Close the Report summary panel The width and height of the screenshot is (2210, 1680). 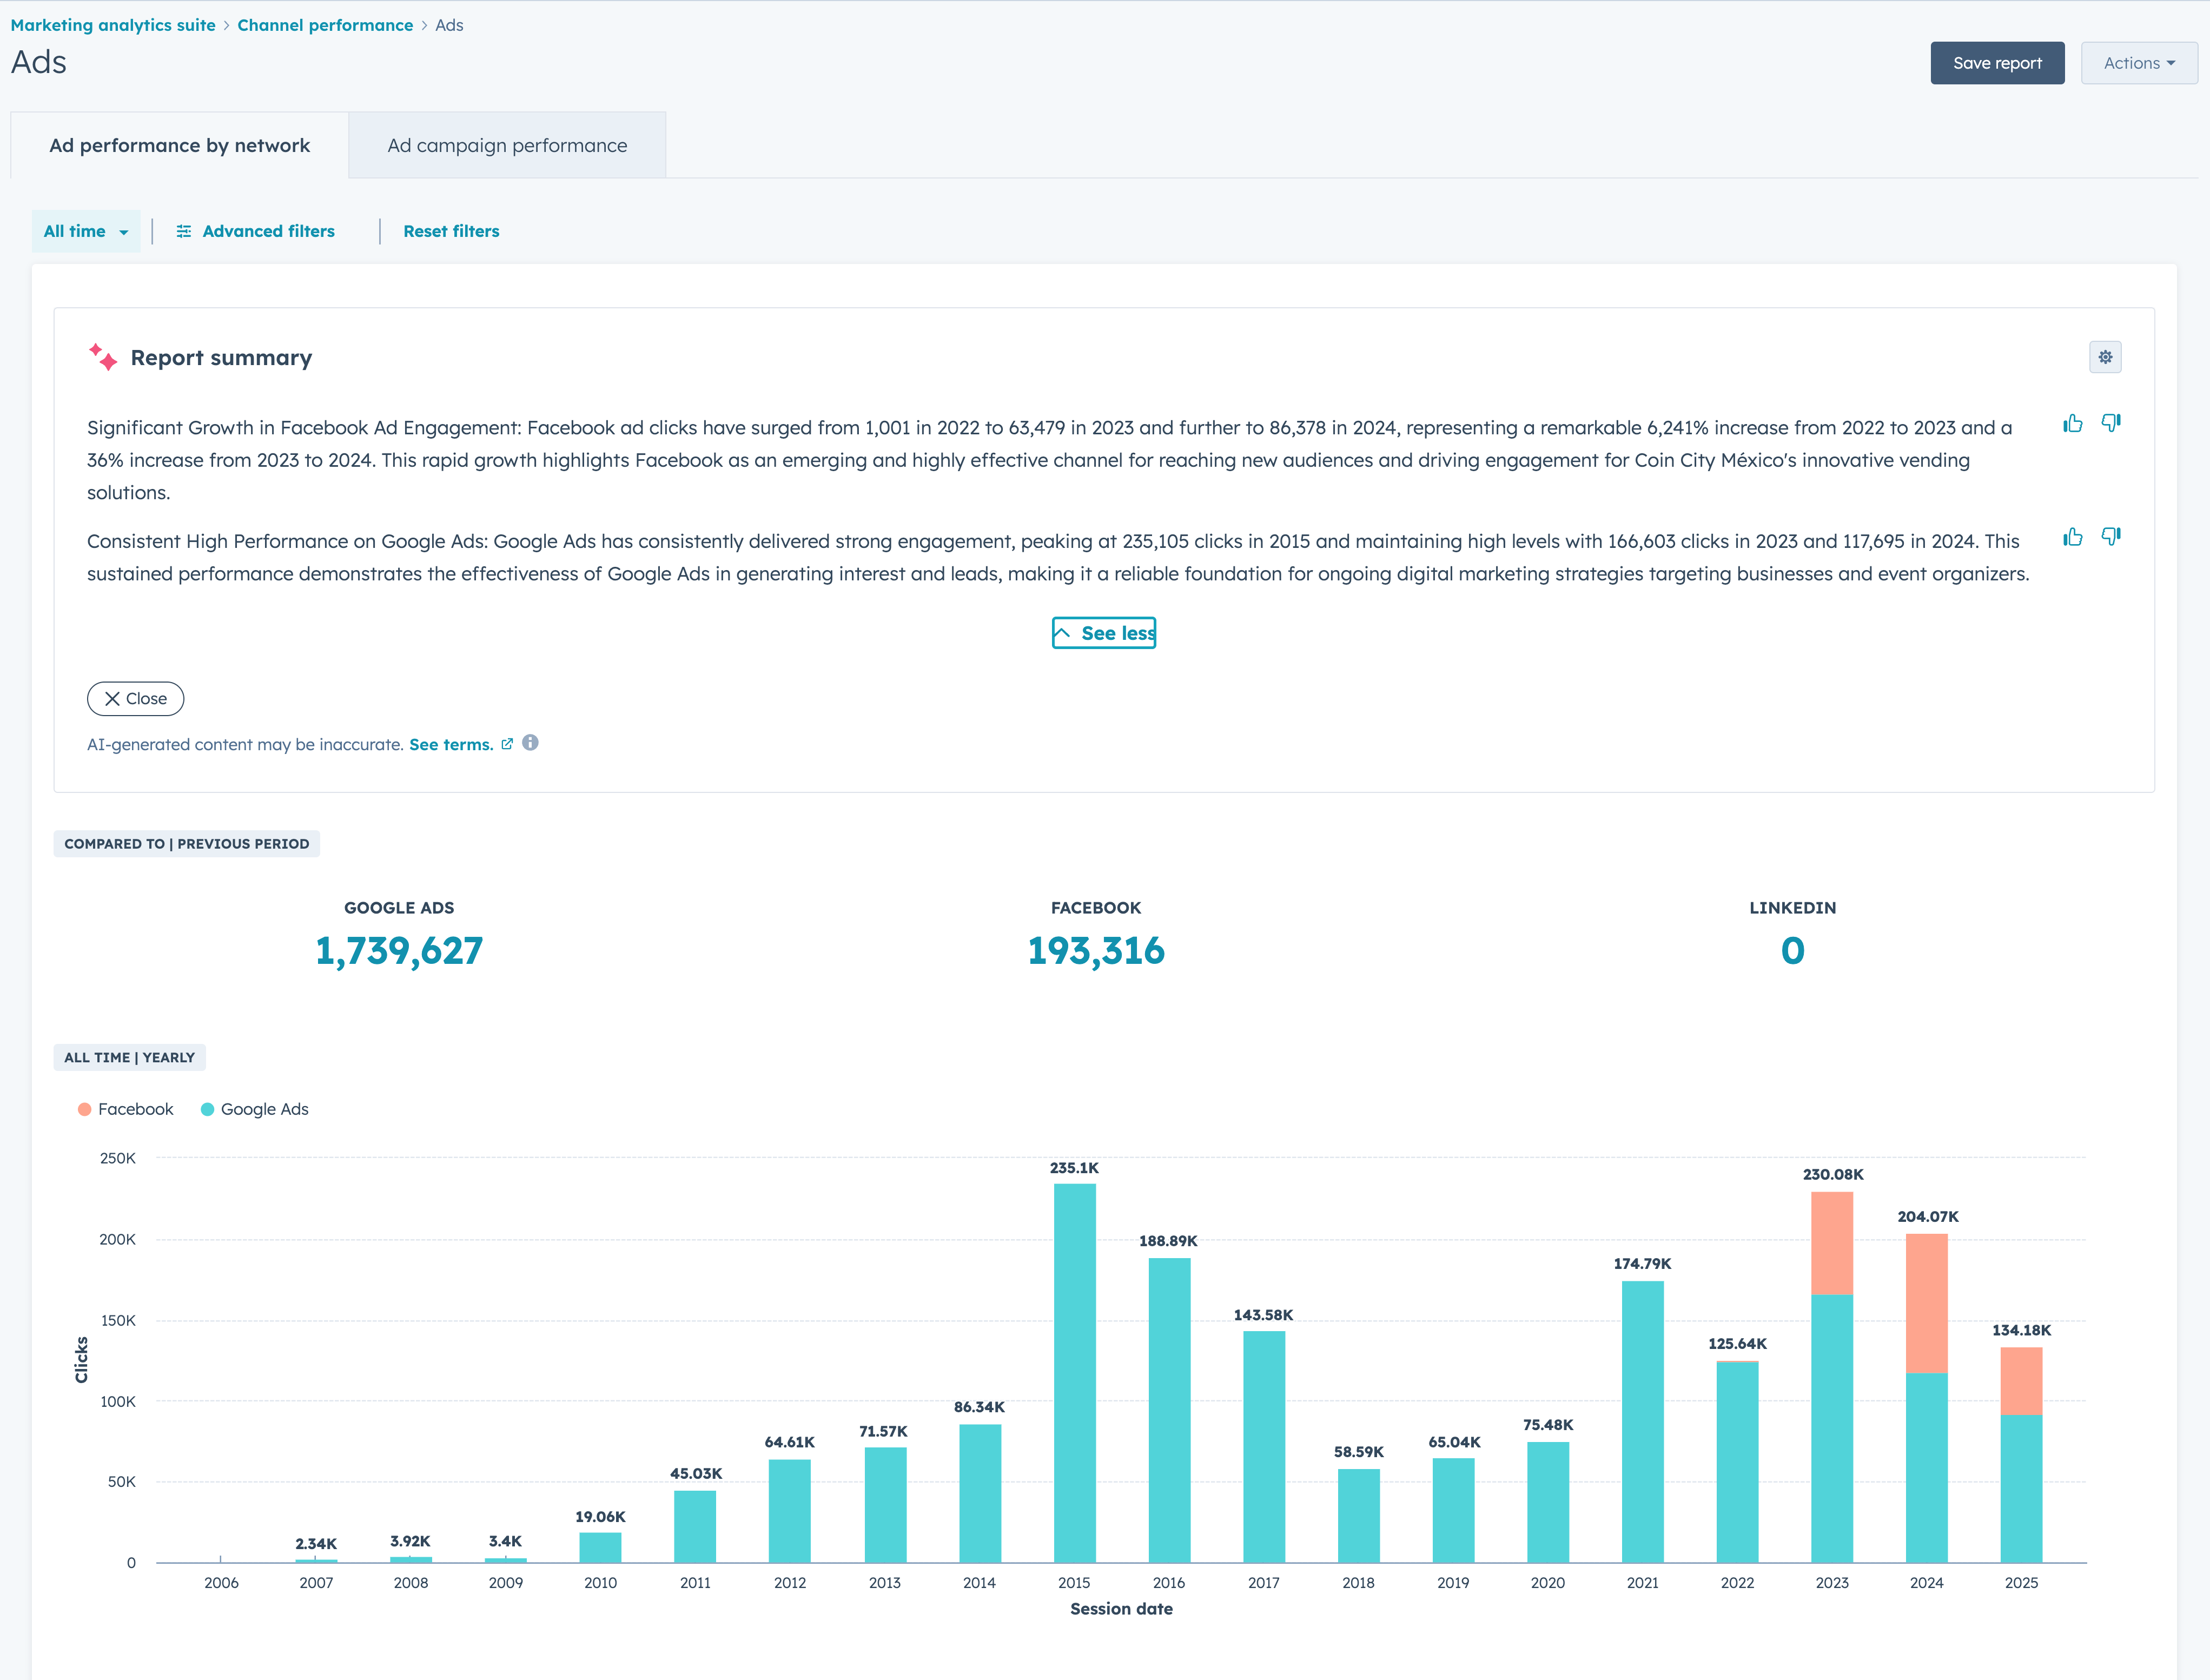tap(136, 699)
